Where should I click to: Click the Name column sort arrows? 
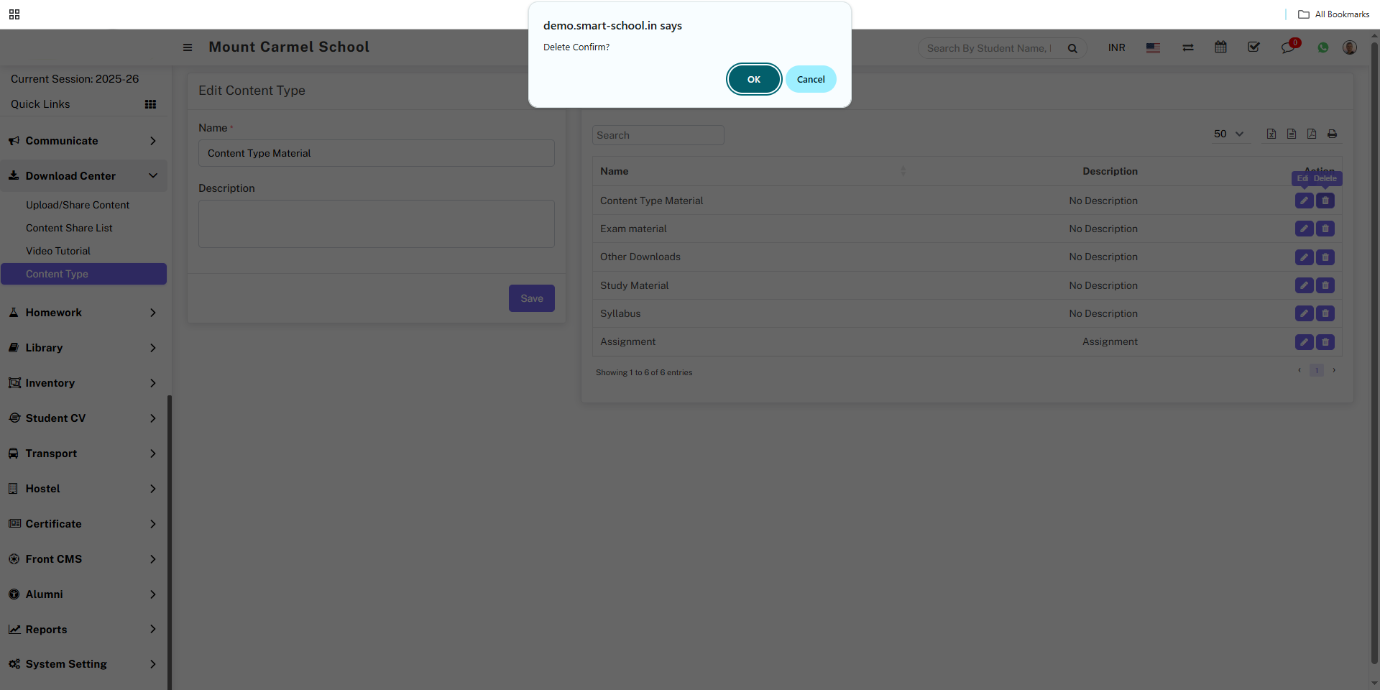point(903,171)
